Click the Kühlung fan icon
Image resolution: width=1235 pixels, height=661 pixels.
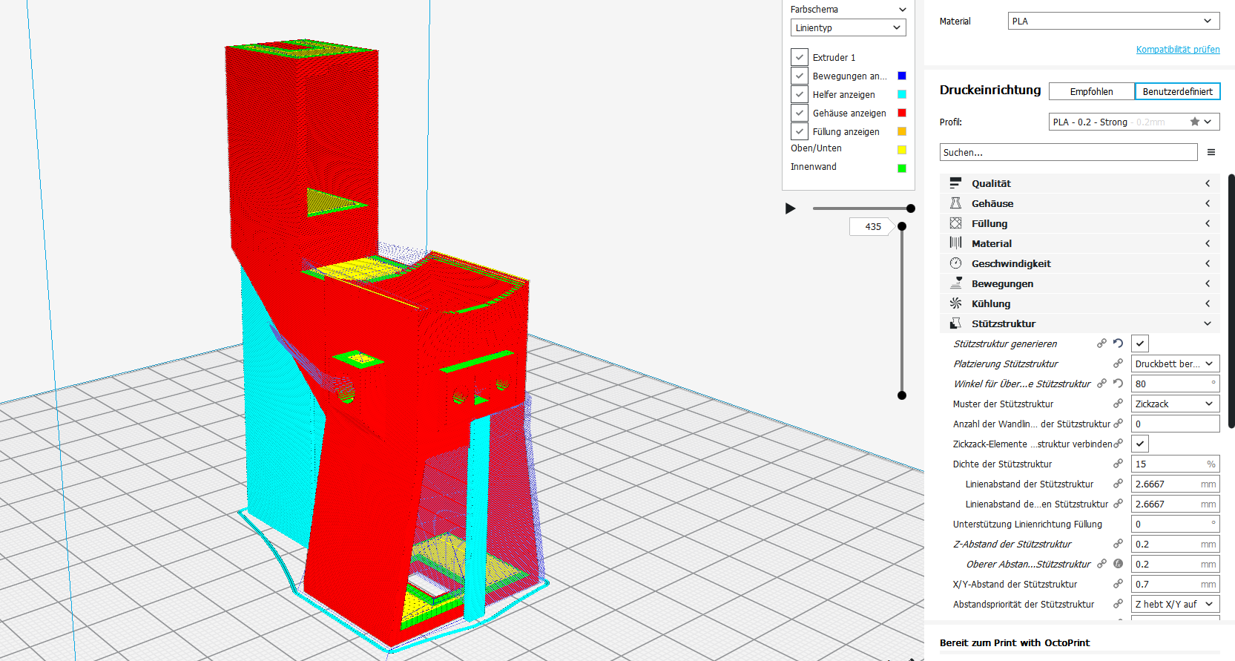(x=955, y=303)
